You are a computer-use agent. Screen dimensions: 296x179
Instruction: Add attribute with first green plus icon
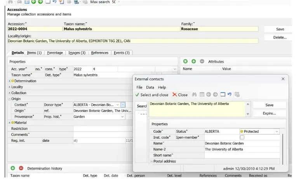(185, 61)
